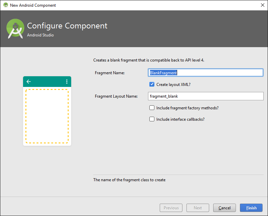Enable Include fragment factory methods
Viewport: 268px width, 216px height.
pyautogui.click(x=152, y=108)
